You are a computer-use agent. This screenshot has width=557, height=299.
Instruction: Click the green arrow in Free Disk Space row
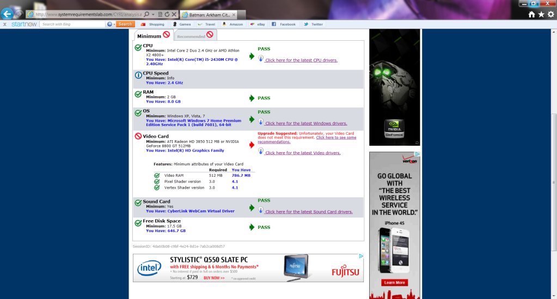pos(252,227)
